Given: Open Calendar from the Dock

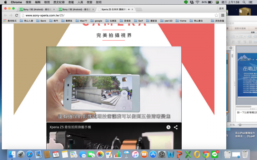Looking at the screenshot, I should pyautogui.click(x=56, y=154).
